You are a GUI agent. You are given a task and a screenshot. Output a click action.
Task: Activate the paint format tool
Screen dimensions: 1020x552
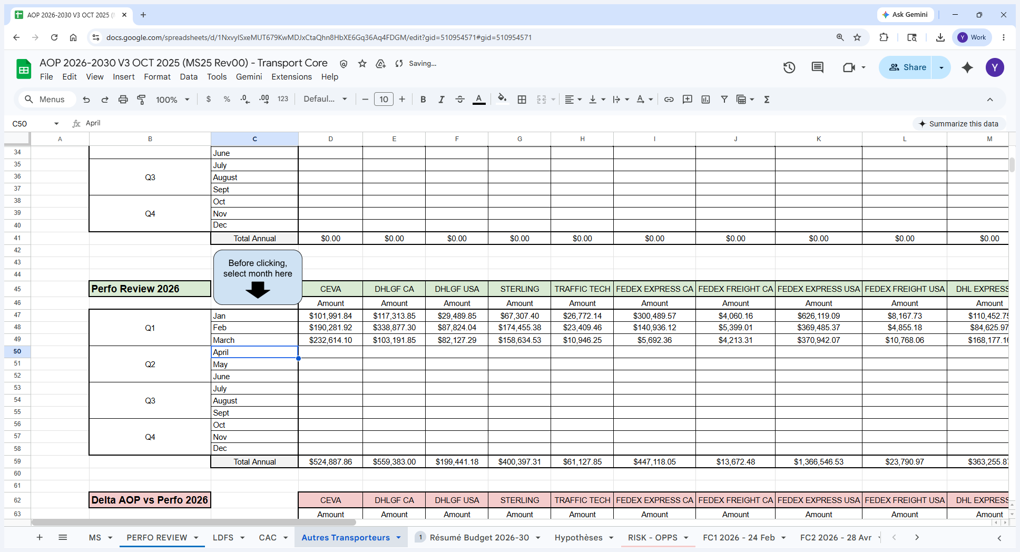[x=141, y=100]
